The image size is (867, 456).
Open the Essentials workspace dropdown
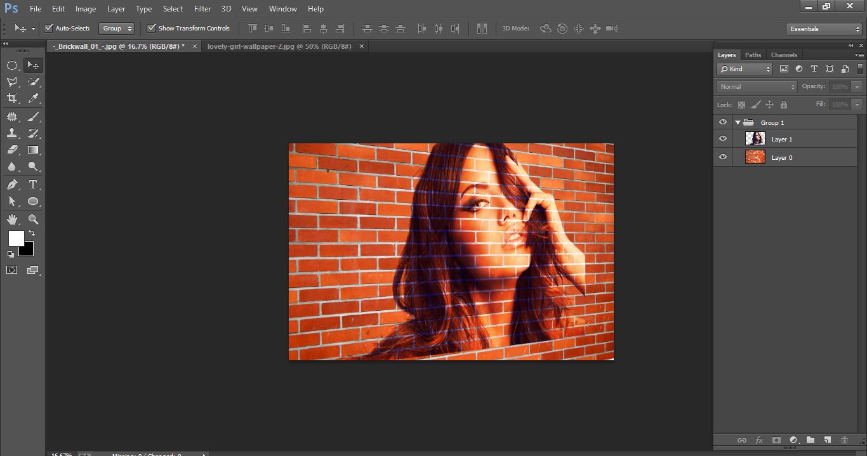823,28
